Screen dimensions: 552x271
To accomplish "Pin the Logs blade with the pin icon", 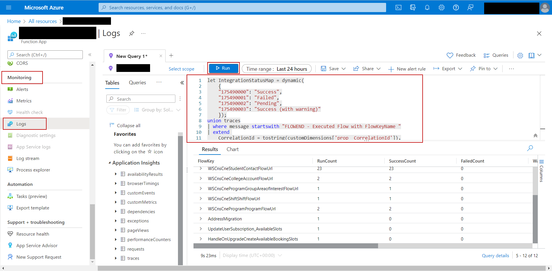I will point(132,33).
